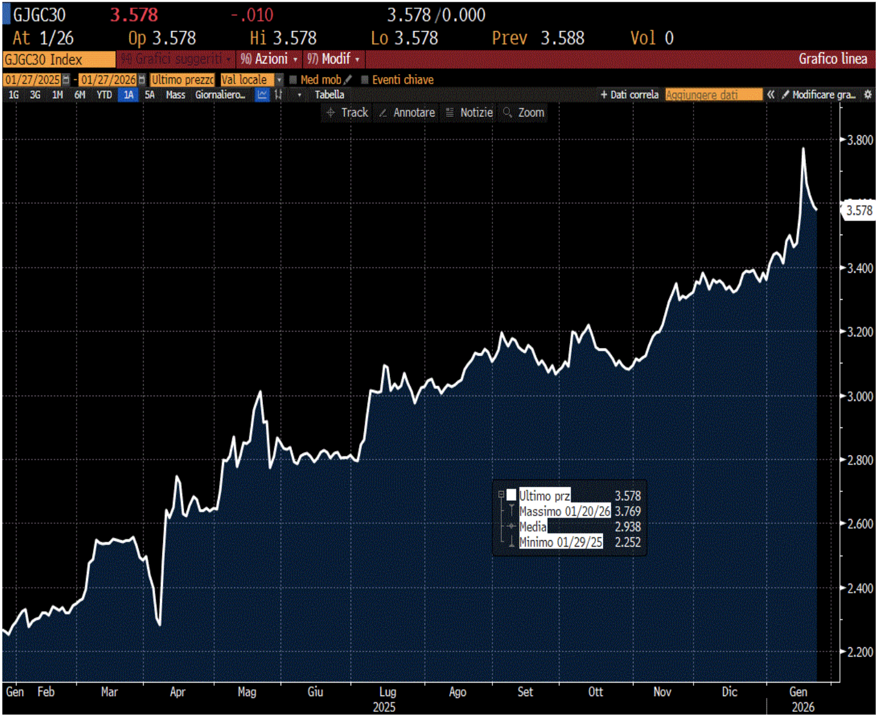Click the double-chevron collapse panel icon
This screenshot has width=880, height=716.
771,95
